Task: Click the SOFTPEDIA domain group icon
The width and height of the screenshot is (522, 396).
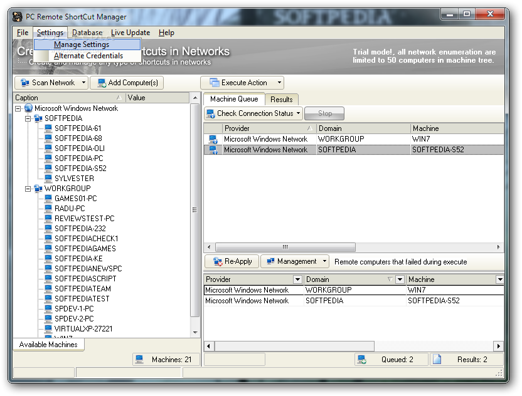Action: tap(38, 118)
